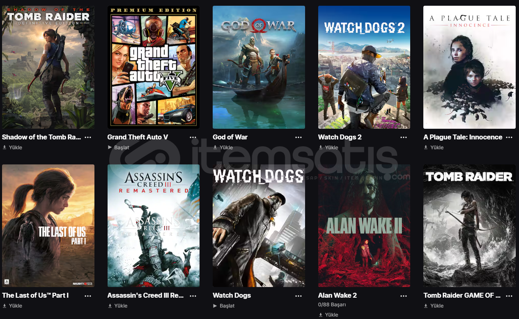Click the A Plague Tale: Innocence title
This screenshot has width=519, height=319.
pos(463,137)
